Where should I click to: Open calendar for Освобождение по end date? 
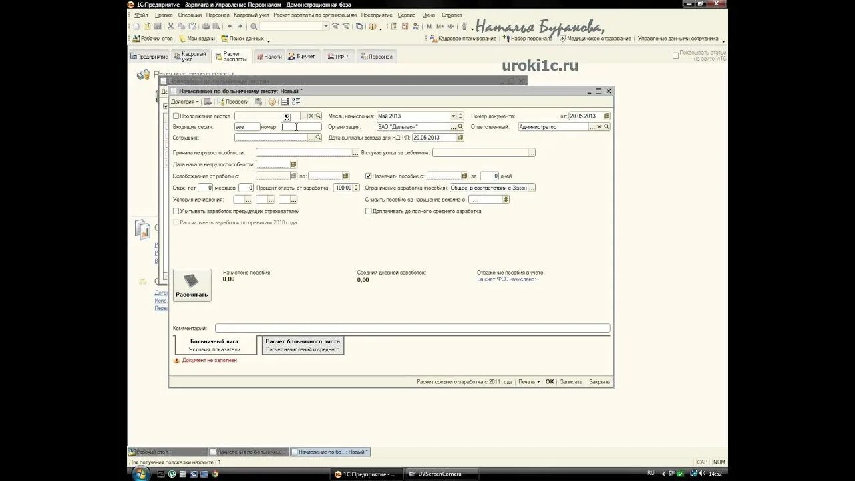346,176
